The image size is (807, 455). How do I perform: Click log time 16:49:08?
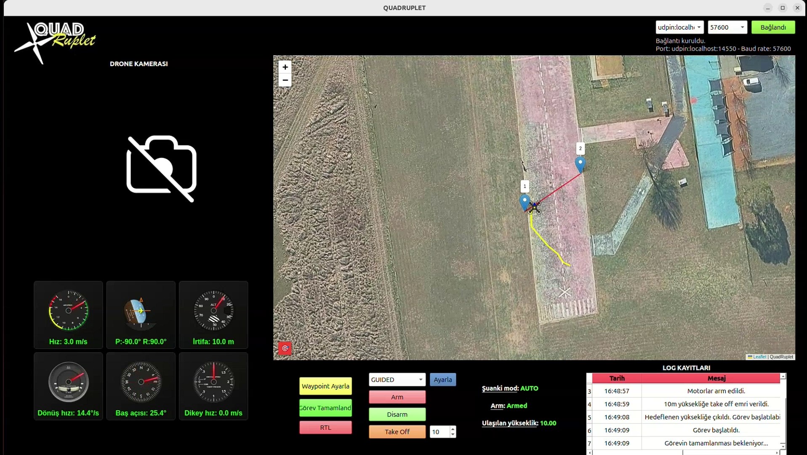click(617, 417)
